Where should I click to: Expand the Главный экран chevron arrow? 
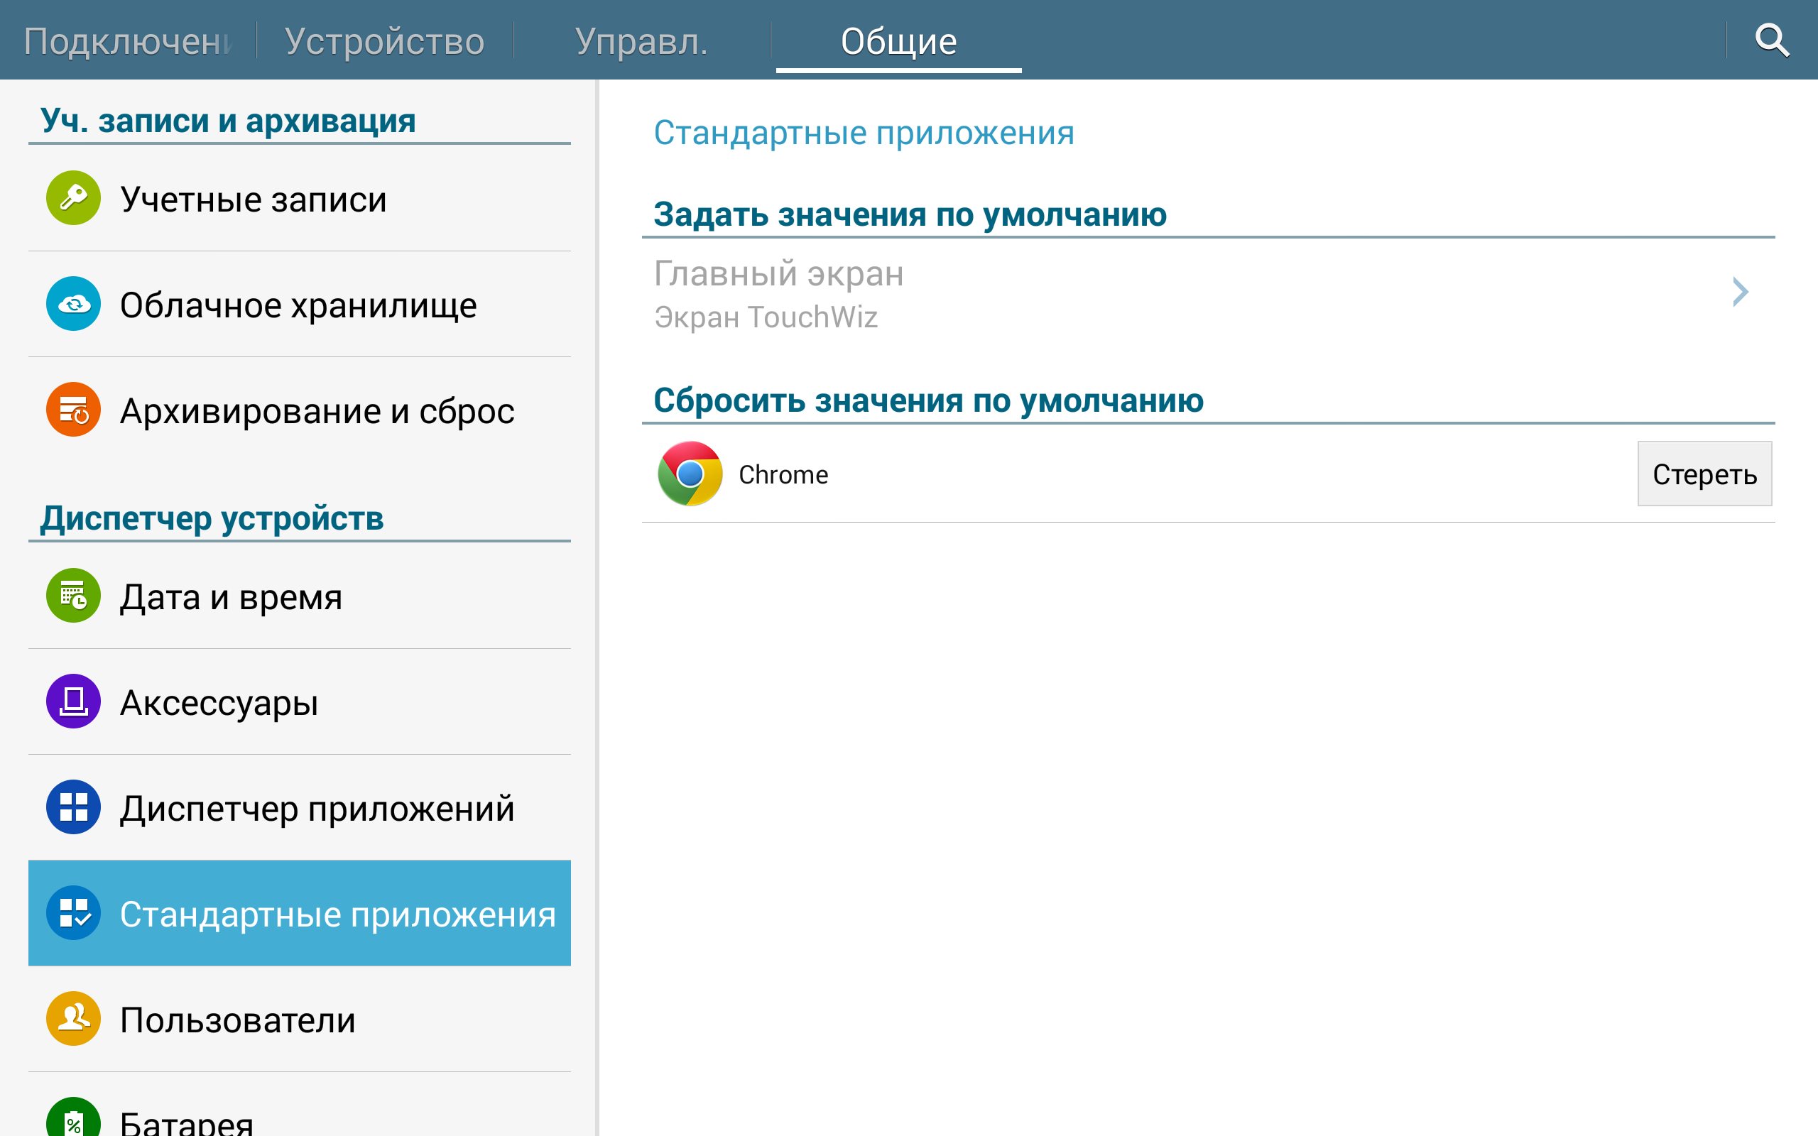[x=1740, y=293]
